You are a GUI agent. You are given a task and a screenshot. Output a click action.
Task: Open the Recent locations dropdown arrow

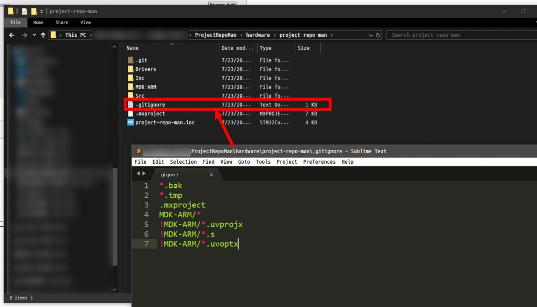tap(34, 35)
